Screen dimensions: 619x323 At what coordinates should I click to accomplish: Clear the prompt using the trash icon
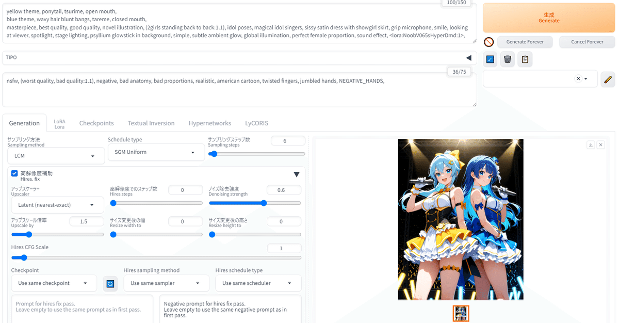(x=507, y=59)
